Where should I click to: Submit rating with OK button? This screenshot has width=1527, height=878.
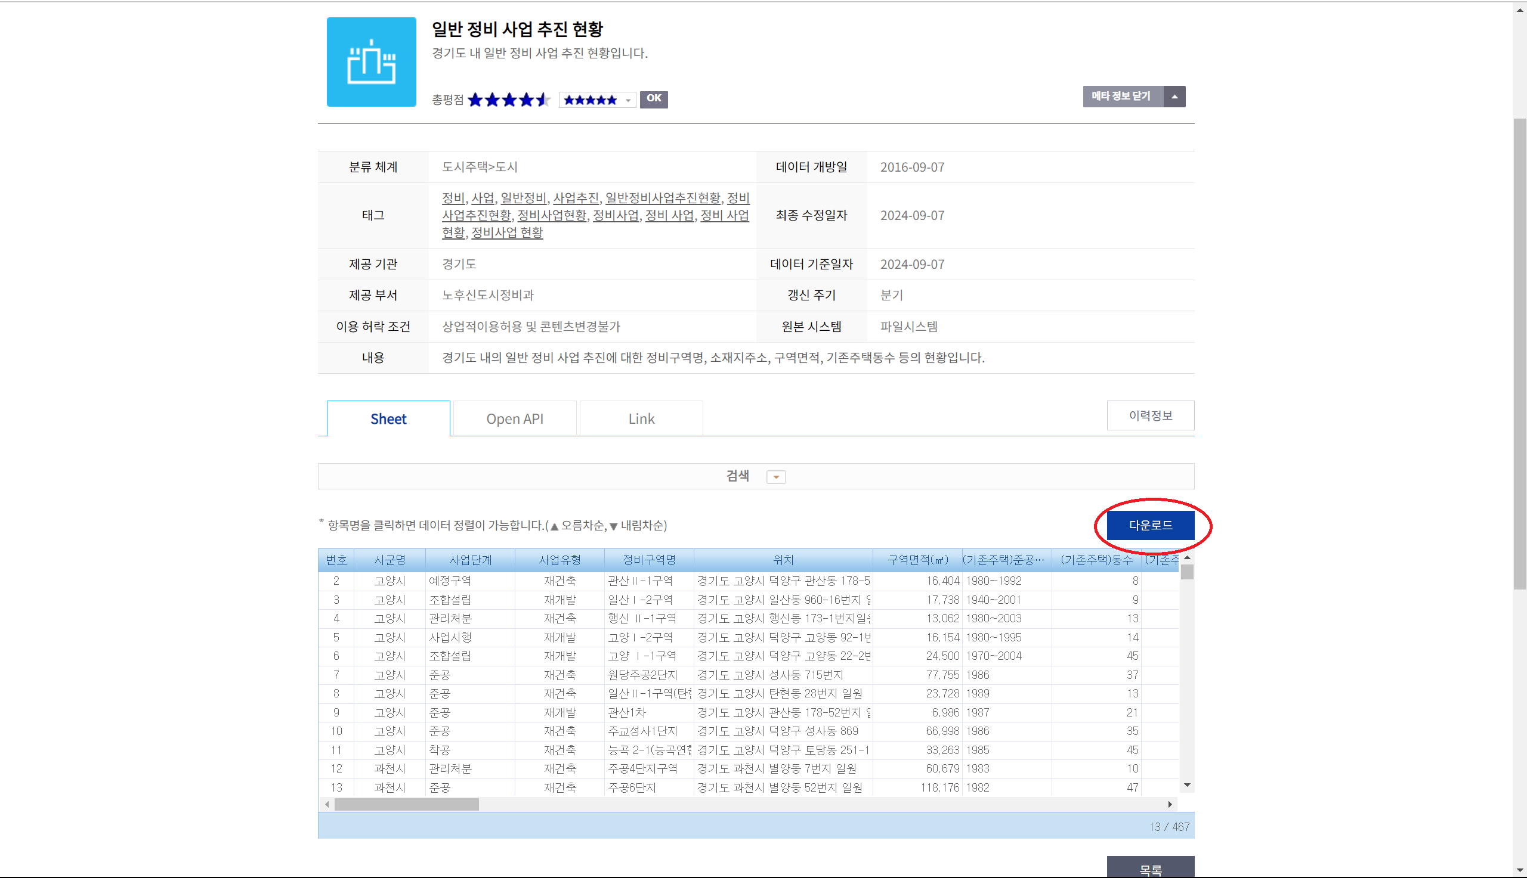653,99
